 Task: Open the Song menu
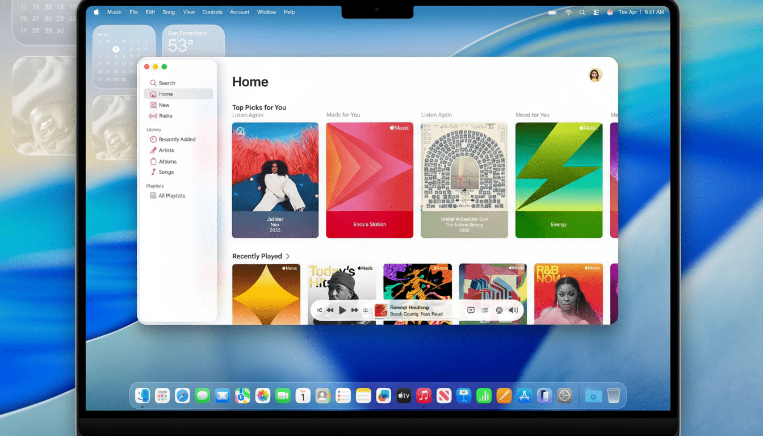tap(169, 11)
